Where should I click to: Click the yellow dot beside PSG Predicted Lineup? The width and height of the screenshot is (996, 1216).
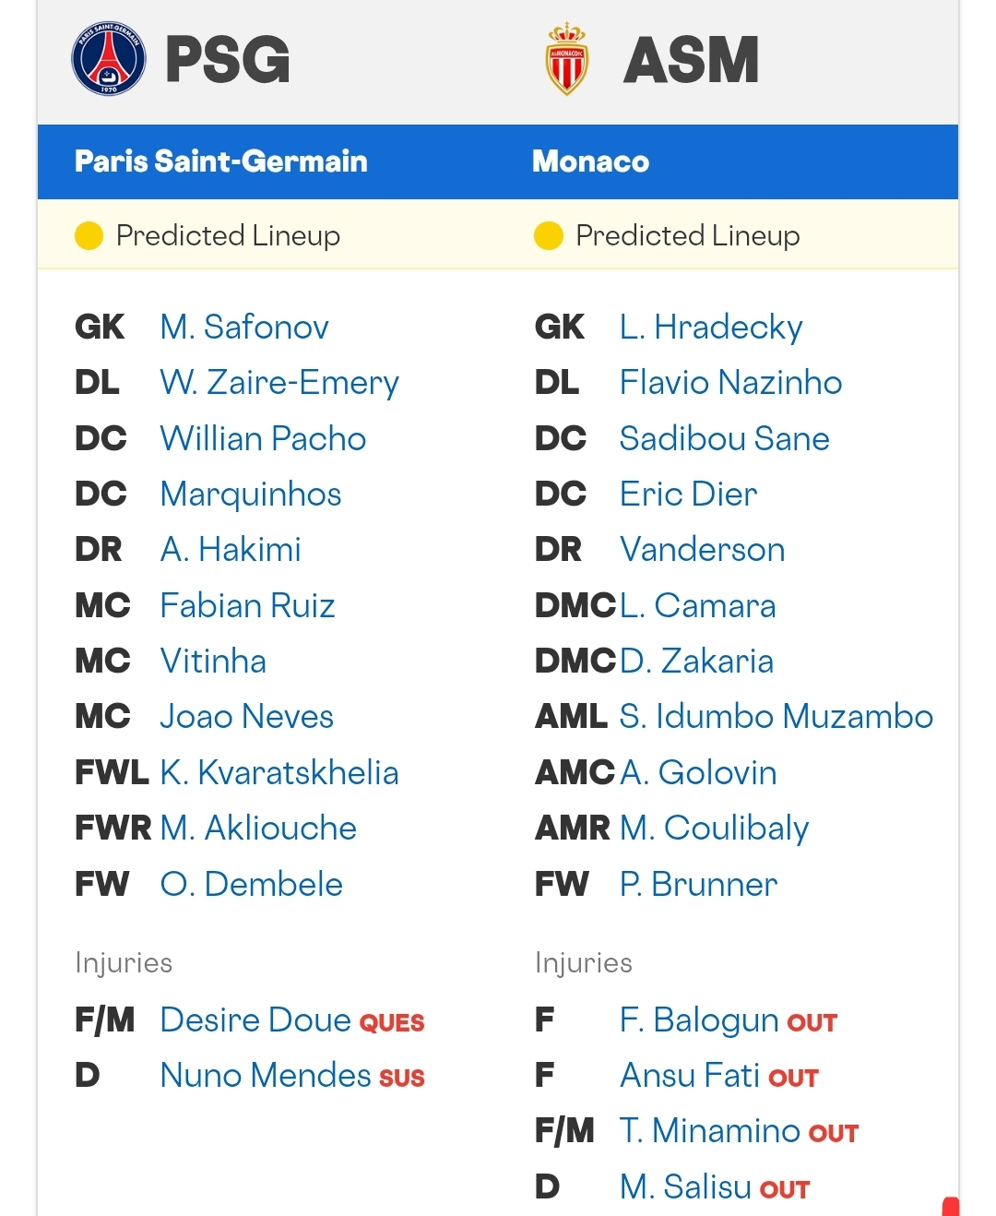coord(89,236)
